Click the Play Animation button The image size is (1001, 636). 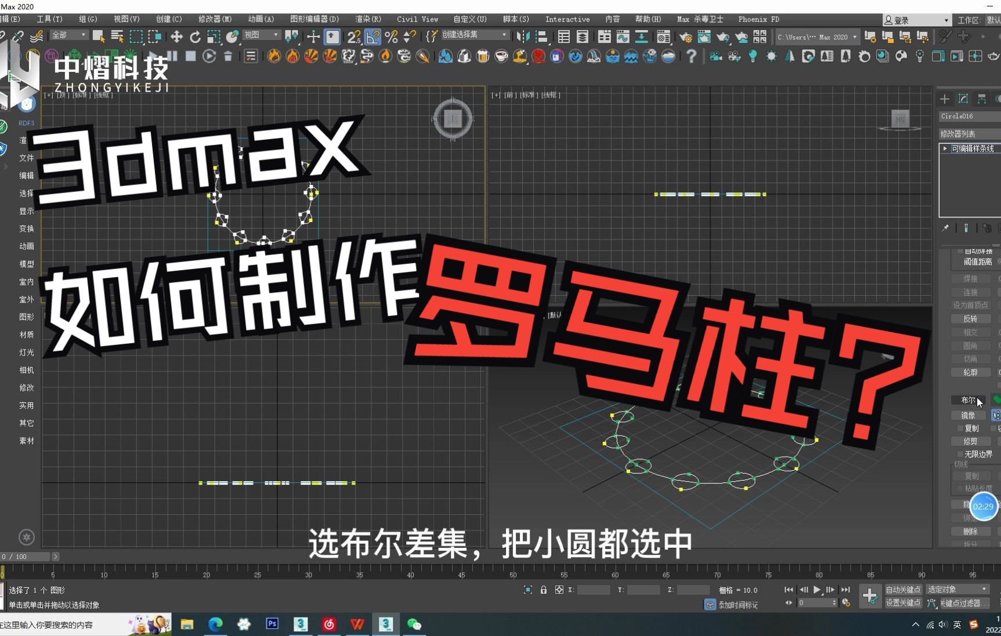pos(816,590)
